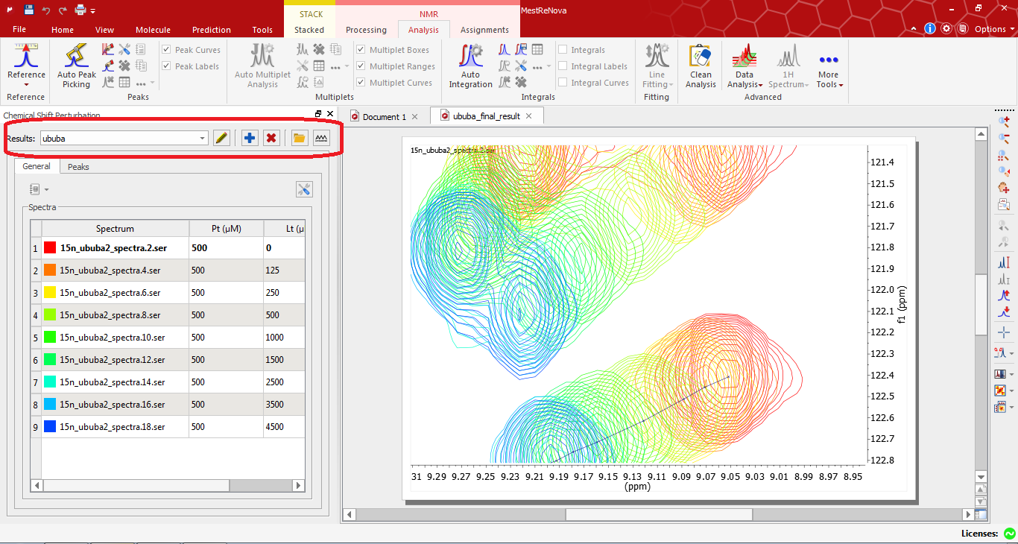Viewport: 1018px width, 544px height.
Task: Click the Pt (µM) column header
Action: (x=226, y=228)
